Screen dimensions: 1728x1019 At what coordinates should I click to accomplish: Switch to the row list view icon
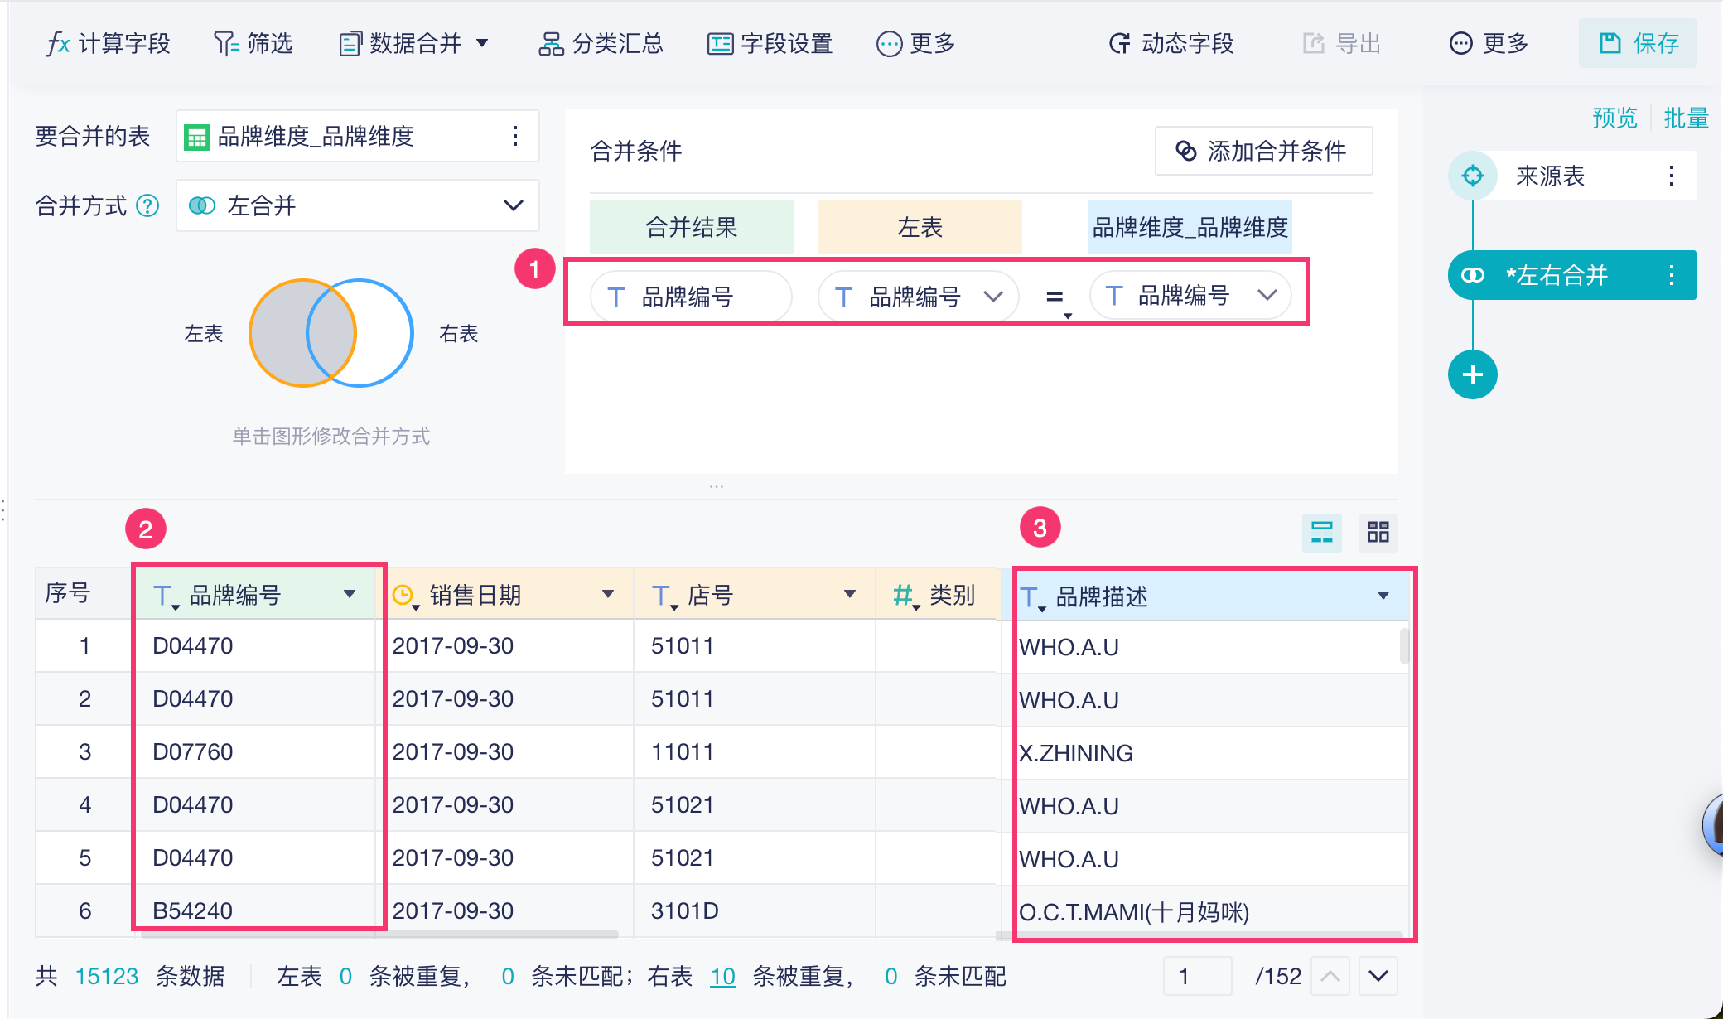pyautogui.click(x=1321, y=532)
